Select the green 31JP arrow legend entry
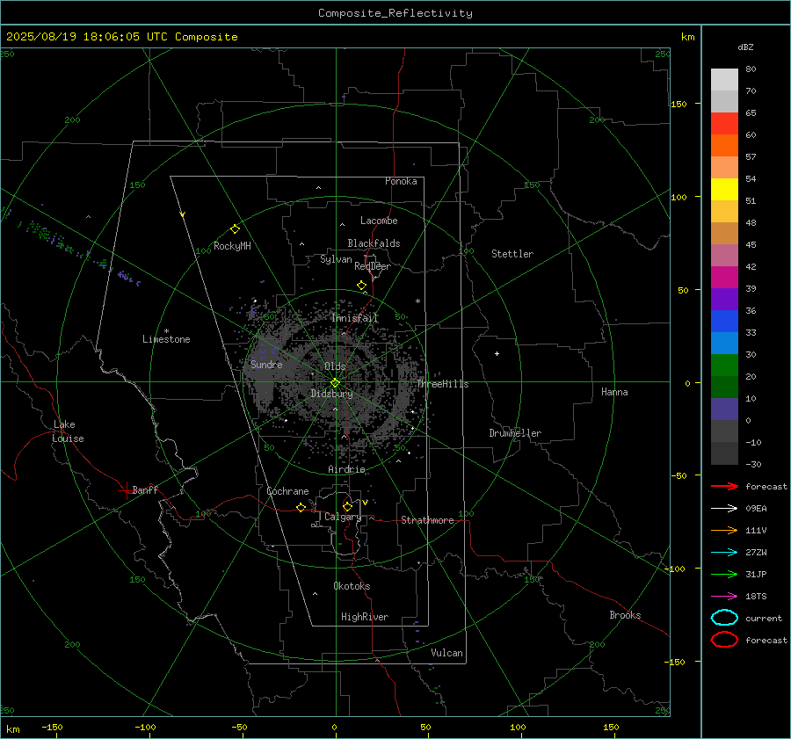This screenshot has width=791, height=739. 724,574
